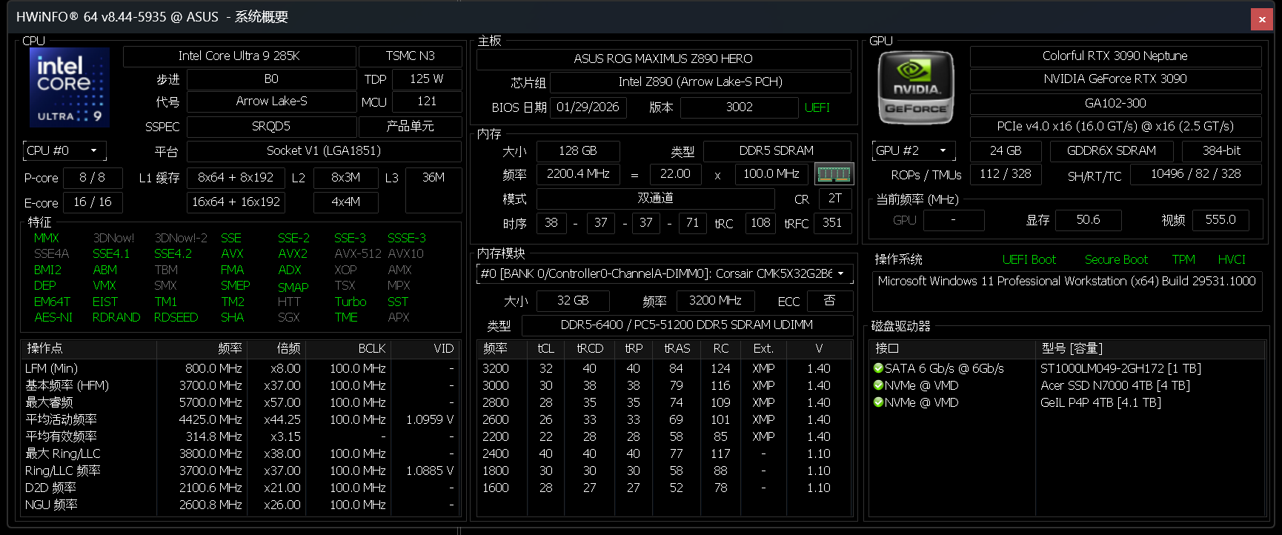This screenshot has height=535, width=1282.
Task: Click the 型号 [容量] column header
Action: (x=1150, y=348)
